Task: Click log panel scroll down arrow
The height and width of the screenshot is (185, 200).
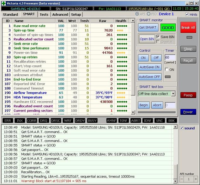Action: tap(175, 181)
